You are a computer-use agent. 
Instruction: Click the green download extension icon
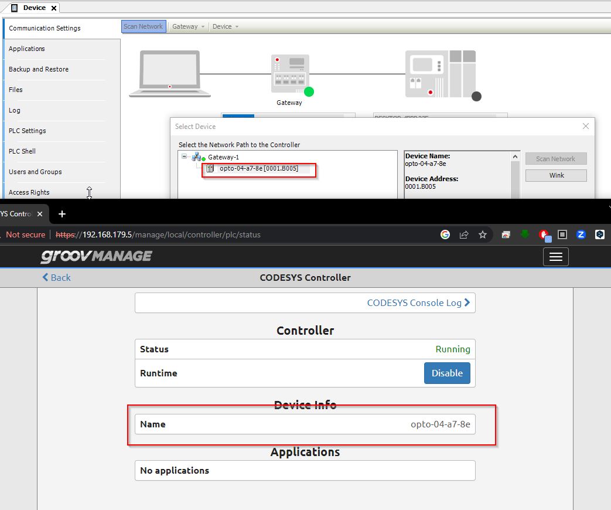tap(525, 234)
